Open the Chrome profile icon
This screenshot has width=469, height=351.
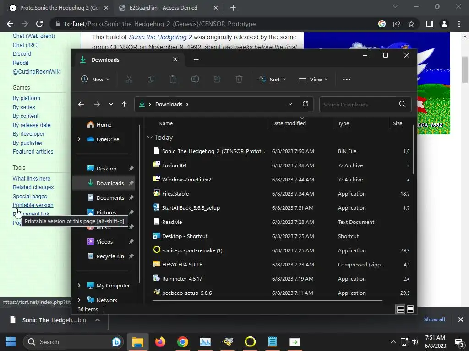point(444,24)
